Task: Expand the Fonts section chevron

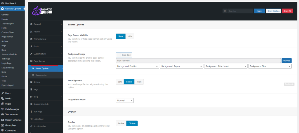Action: pos(61,46)
